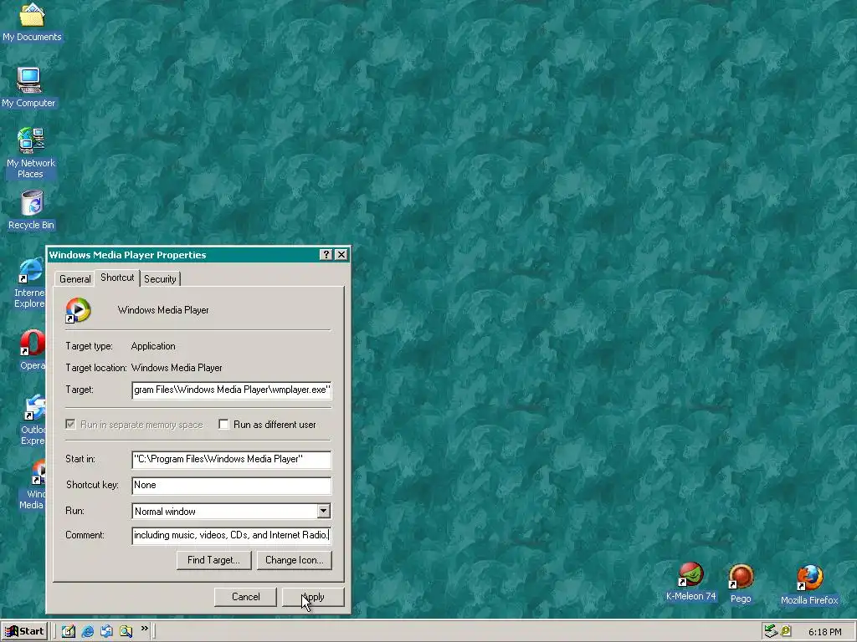Screen dimensions: 857x642
Task: Click the Find Target button
Action: [x=213, y=560]
